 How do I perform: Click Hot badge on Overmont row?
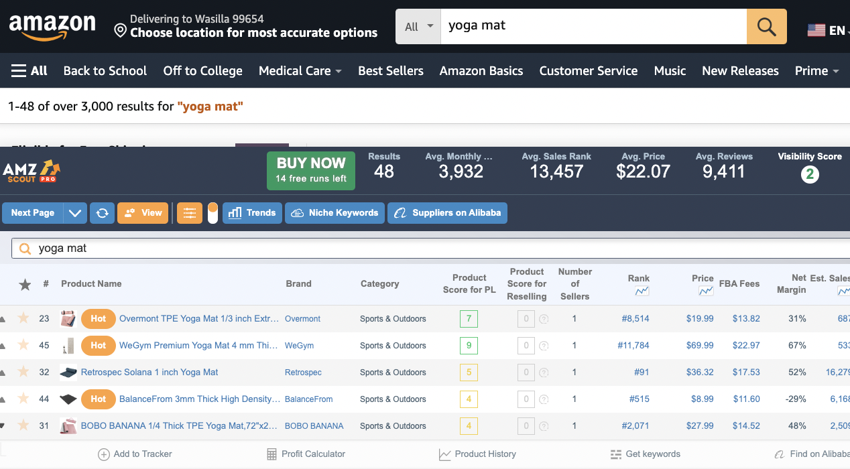[99, 318]
